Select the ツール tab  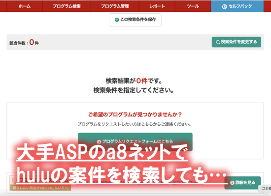click(x=193, y=6)
